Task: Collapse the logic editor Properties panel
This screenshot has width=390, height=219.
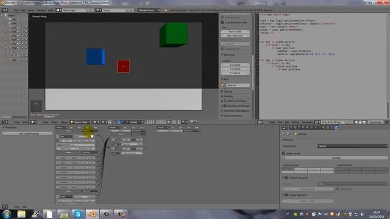Action: (x=4, y=127)
